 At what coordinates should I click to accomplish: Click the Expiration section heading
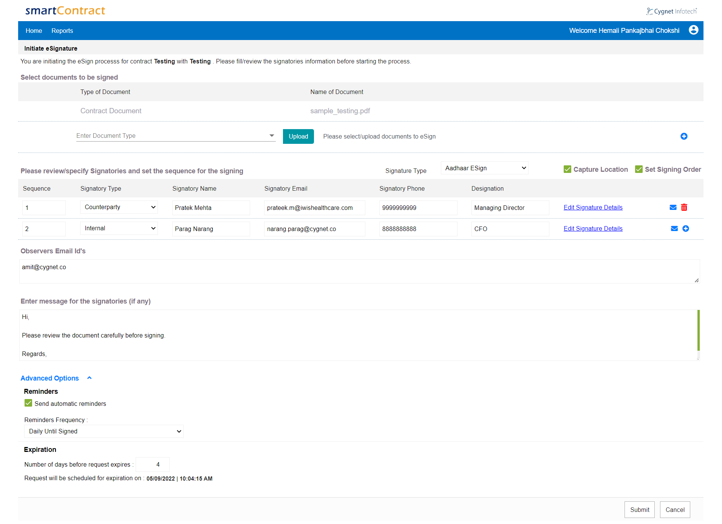(40, 450)
